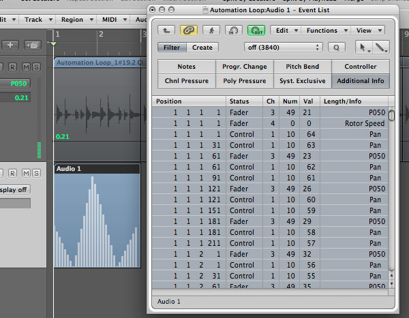
Task: Select the Pointer tool in Event List
Action: coord(364,48)
